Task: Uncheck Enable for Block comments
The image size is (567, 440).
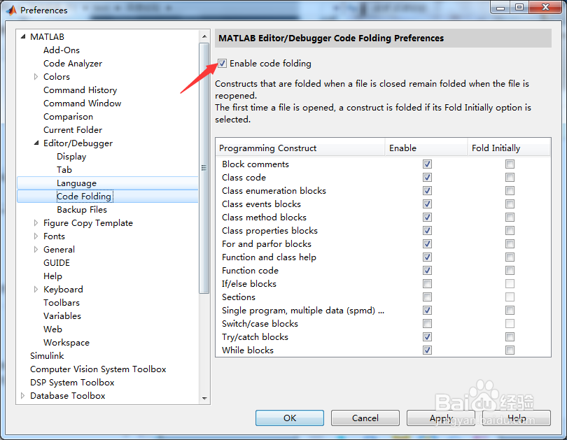Action: [427, 164]
